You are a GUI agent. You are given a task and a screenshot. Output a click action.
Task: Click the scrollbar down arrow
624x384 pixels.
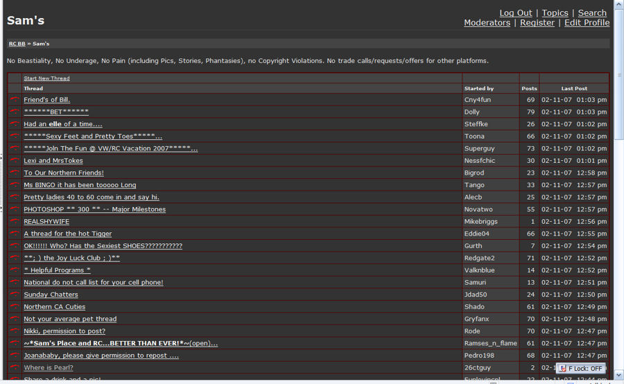coord(618,375)
